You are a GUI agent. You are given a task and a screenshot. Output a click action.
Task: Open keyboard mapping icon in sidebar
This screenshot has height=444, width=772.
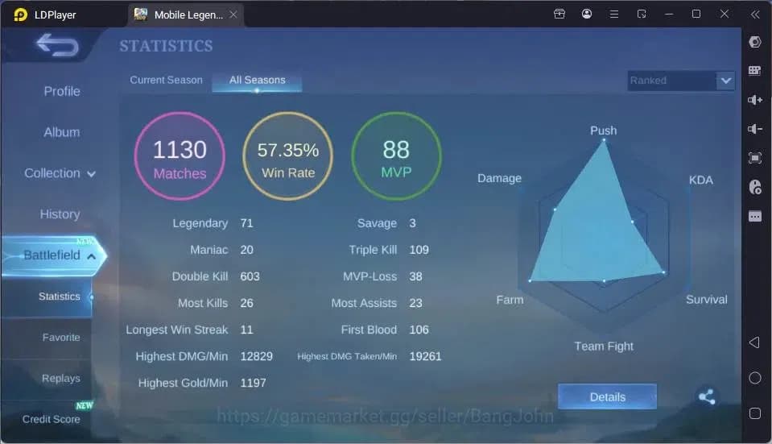point(755,70)
